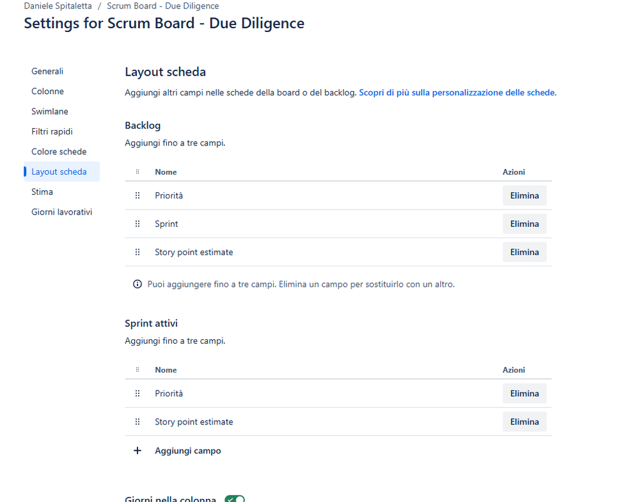The image size is (639, 502).
Task: Click drag handle of Sprint attivi Story point estimate
Action: (138, 422)
